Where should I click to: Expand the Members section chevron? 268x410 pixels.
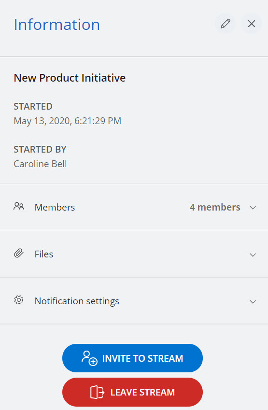(x=253, y=208)
